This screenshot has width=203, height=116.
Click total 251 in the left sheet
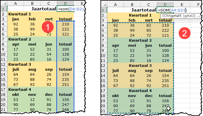(x=65, y=84)
